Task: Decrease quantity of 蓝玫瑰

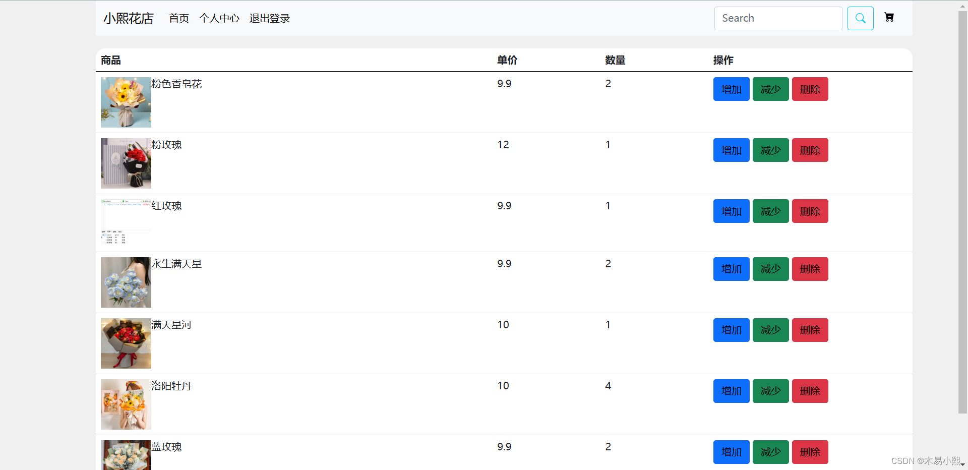Action: pos(770,452)
